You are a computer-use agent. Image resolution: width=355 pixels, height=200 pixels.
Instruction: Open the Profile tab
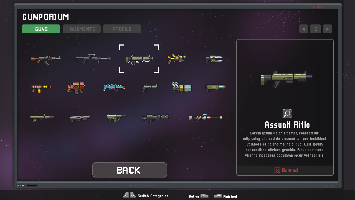122,29
